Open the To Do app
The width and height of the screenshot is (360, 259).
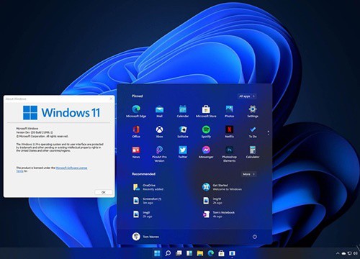tap(253, 132)
